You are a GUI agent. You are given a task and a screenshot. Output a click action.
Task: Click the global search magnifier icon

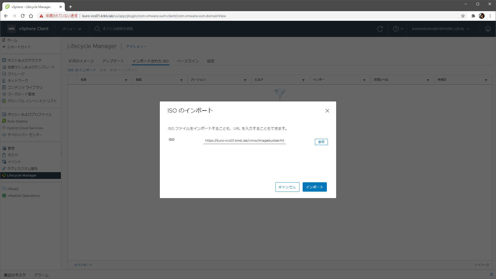(x=97, y=29)
